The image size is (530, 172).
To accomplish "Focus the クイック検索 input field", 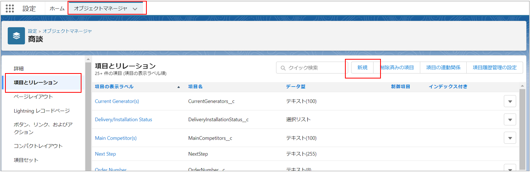I will click(x=313, y=68).
